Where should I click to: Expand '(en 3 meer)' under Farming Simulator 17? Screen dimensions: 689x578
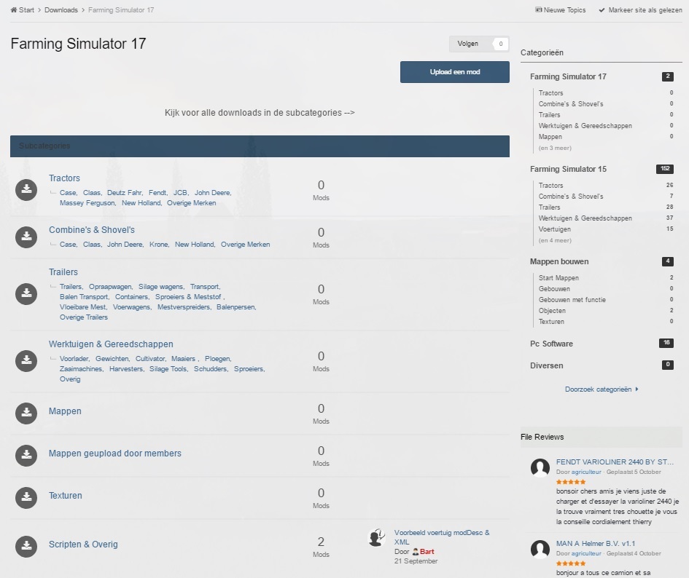pyautogui.click(x=555, y=148)
